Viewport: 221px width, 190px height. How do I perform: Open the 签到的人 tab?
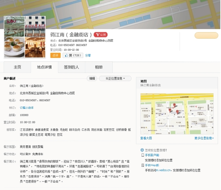click(x=71, y=67)
